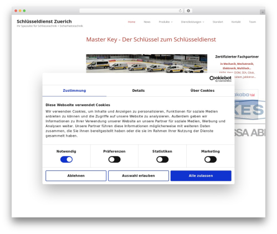Click the Ablehnen button
Screen dimensions: 277x234
click(76, 176)
